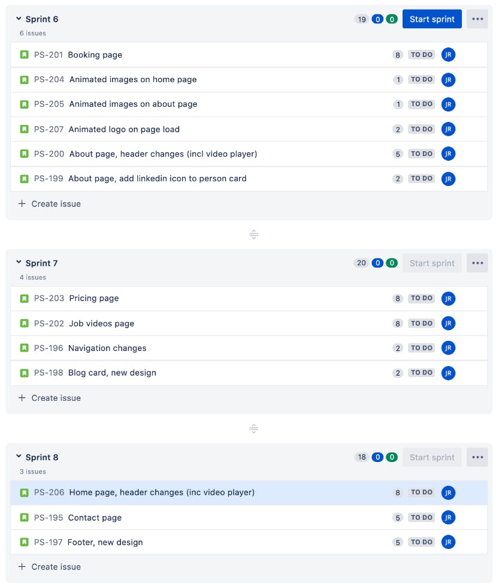This screenshot has width=499, height=588.
Task: Collapse the Sprint 7 section
Action: coord(19,263)
